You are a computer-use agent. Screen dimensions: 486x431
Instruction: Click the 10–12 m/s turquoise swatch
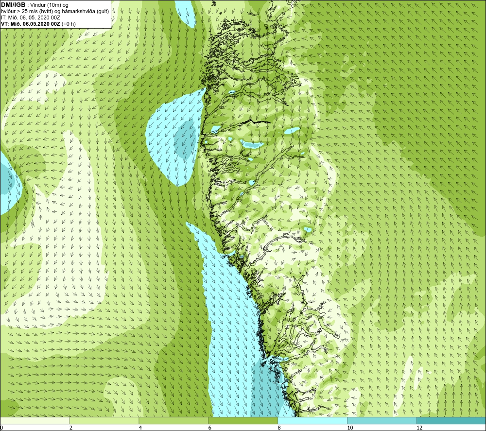pos(382,420)
